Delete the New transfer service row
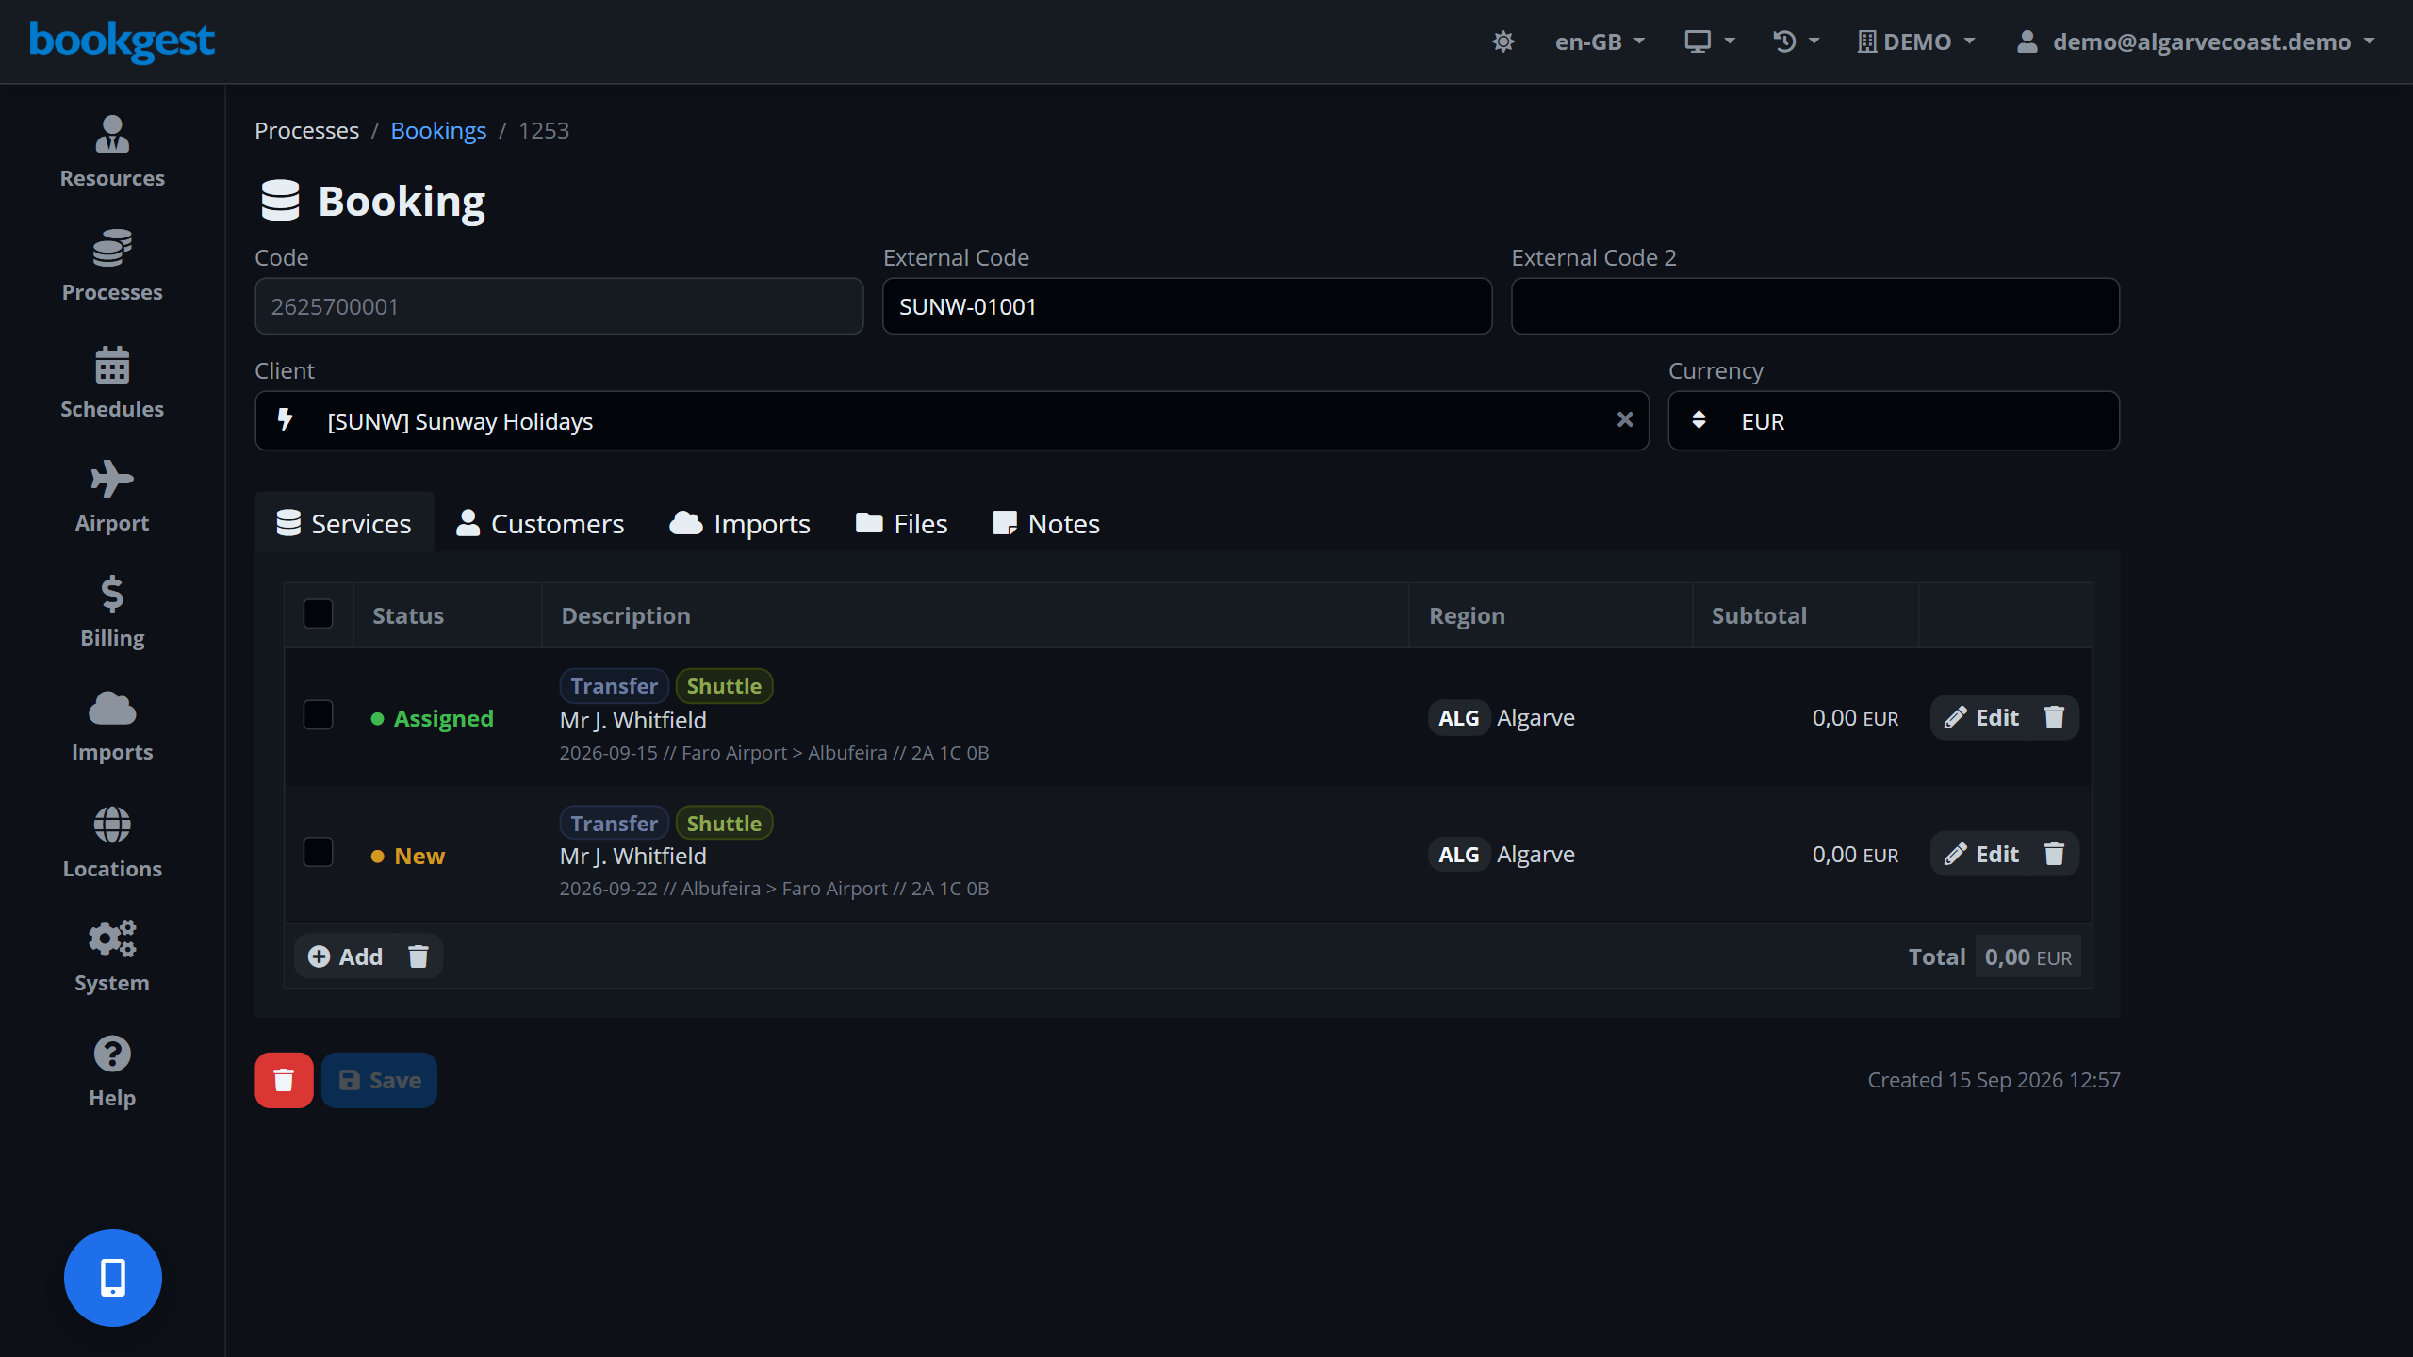This screenshot has height=1357, width=2413. click(x=2054, y=855)
